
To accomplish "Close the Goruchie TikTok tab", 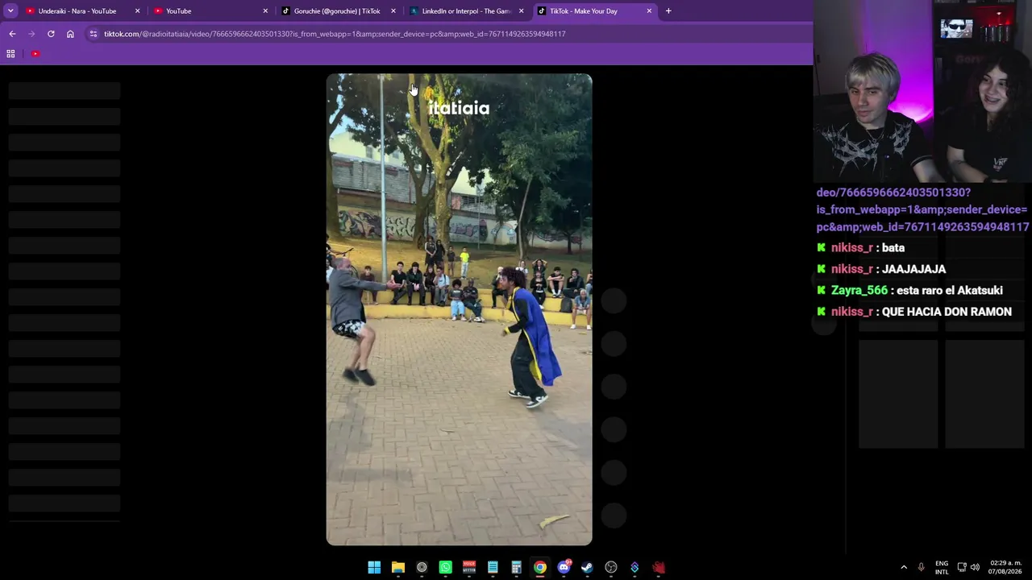I will point(393,11).
